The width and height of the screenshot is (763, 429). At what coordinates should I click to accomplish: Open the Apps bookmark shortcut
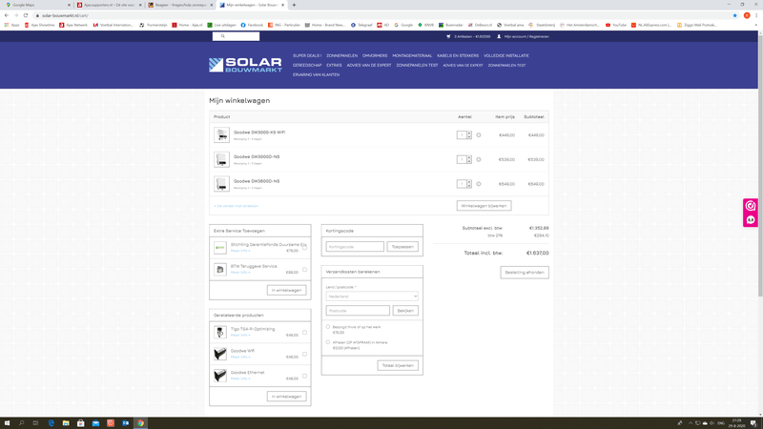click(x=11, y=25)
